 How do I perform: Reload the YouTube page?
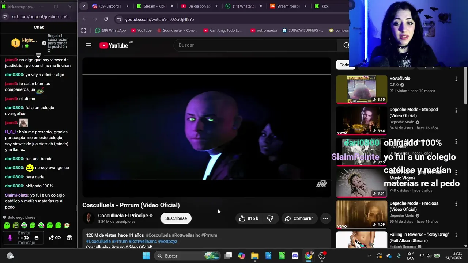[x=106, y=19]
